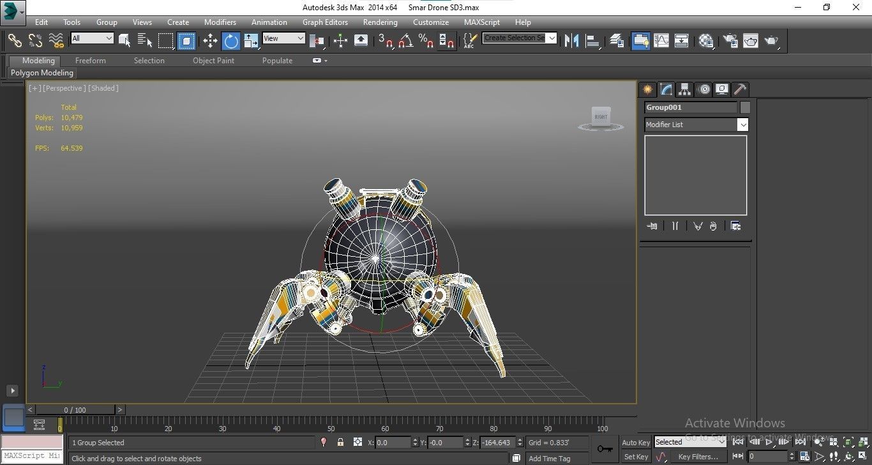Toggle Selection Lock padlock
The width and height of the screenshot is (872, 465).
coord(340,442)
